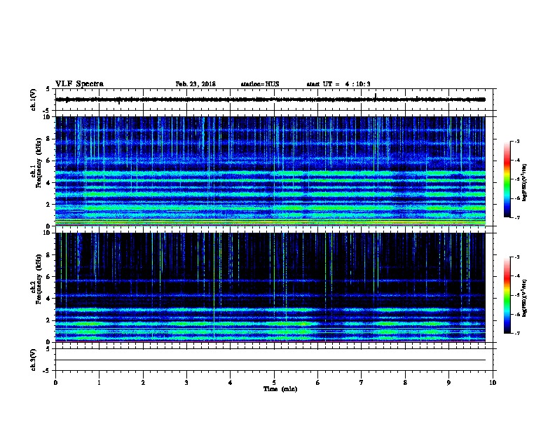Click the "VLF Spectra" plot title
The image size is (555, 429).
(79, 84)
